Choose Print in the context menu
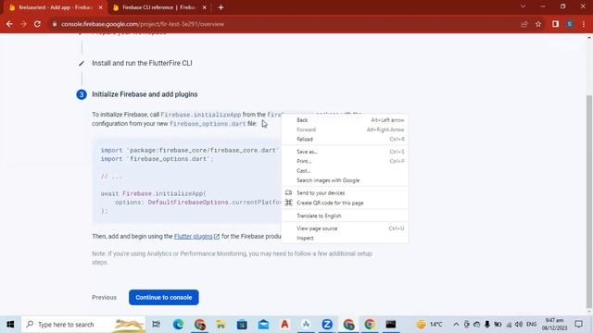Screen dimensions: 593x333 [345, 161]
